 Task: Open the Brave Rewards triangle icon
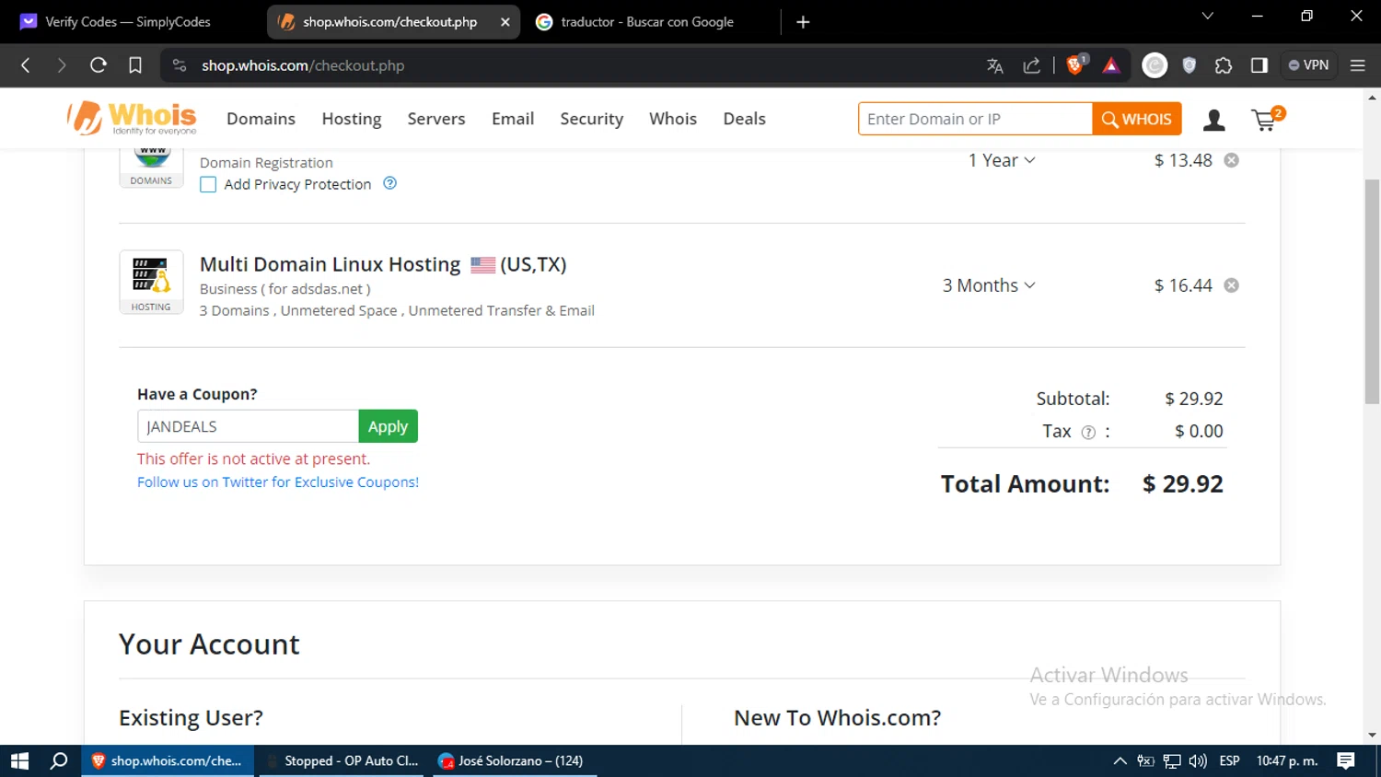(1111, 65)
